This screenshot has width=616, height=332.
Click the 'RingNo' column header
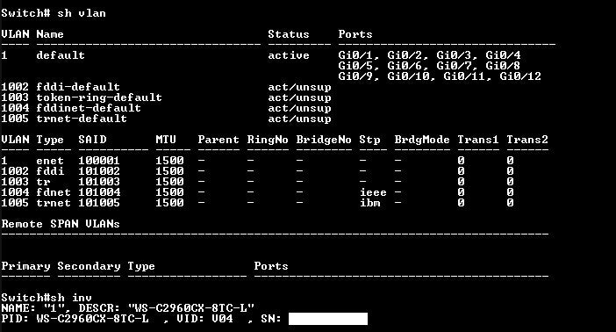pyautogui.click(x=268, y=140)
